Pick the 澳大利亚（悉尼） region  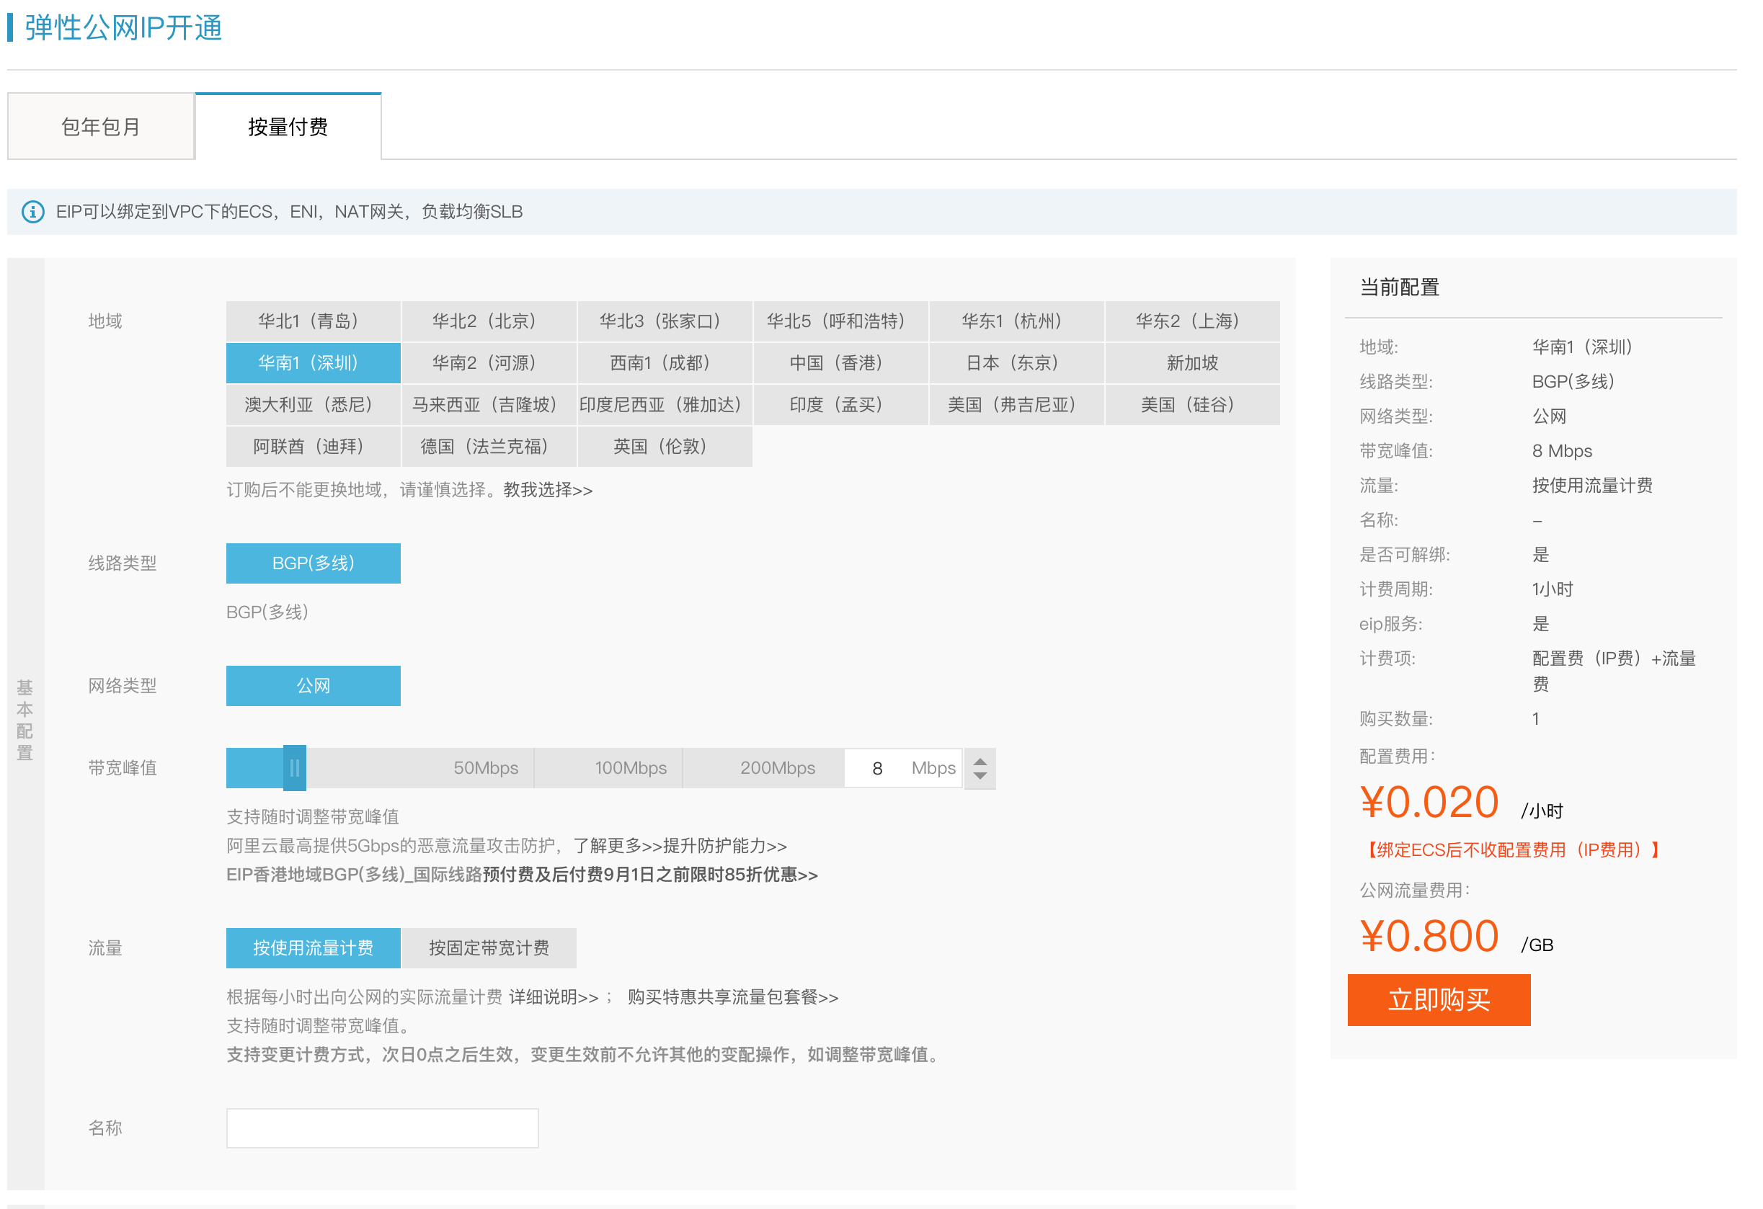pos(314,405)
